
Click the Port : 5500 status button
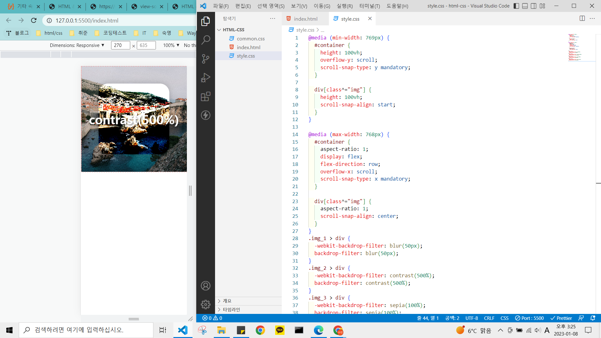529,318
